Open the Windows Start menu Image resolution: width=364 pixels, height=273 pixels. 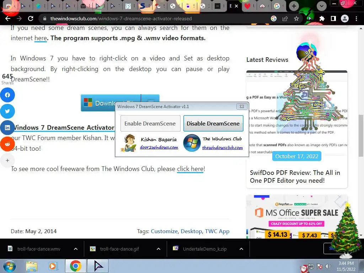point(9,266)
